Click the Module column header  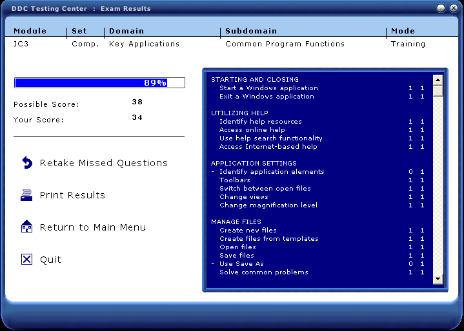pyautogui.click(x=30, y=31)
